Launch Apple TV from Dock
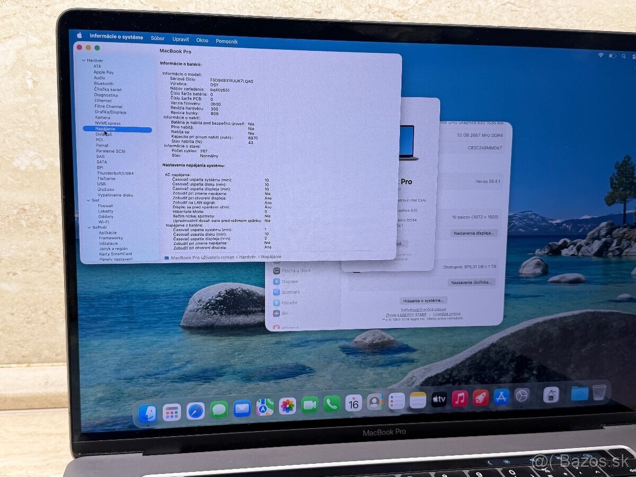636x477 pixels. point(439,399)
